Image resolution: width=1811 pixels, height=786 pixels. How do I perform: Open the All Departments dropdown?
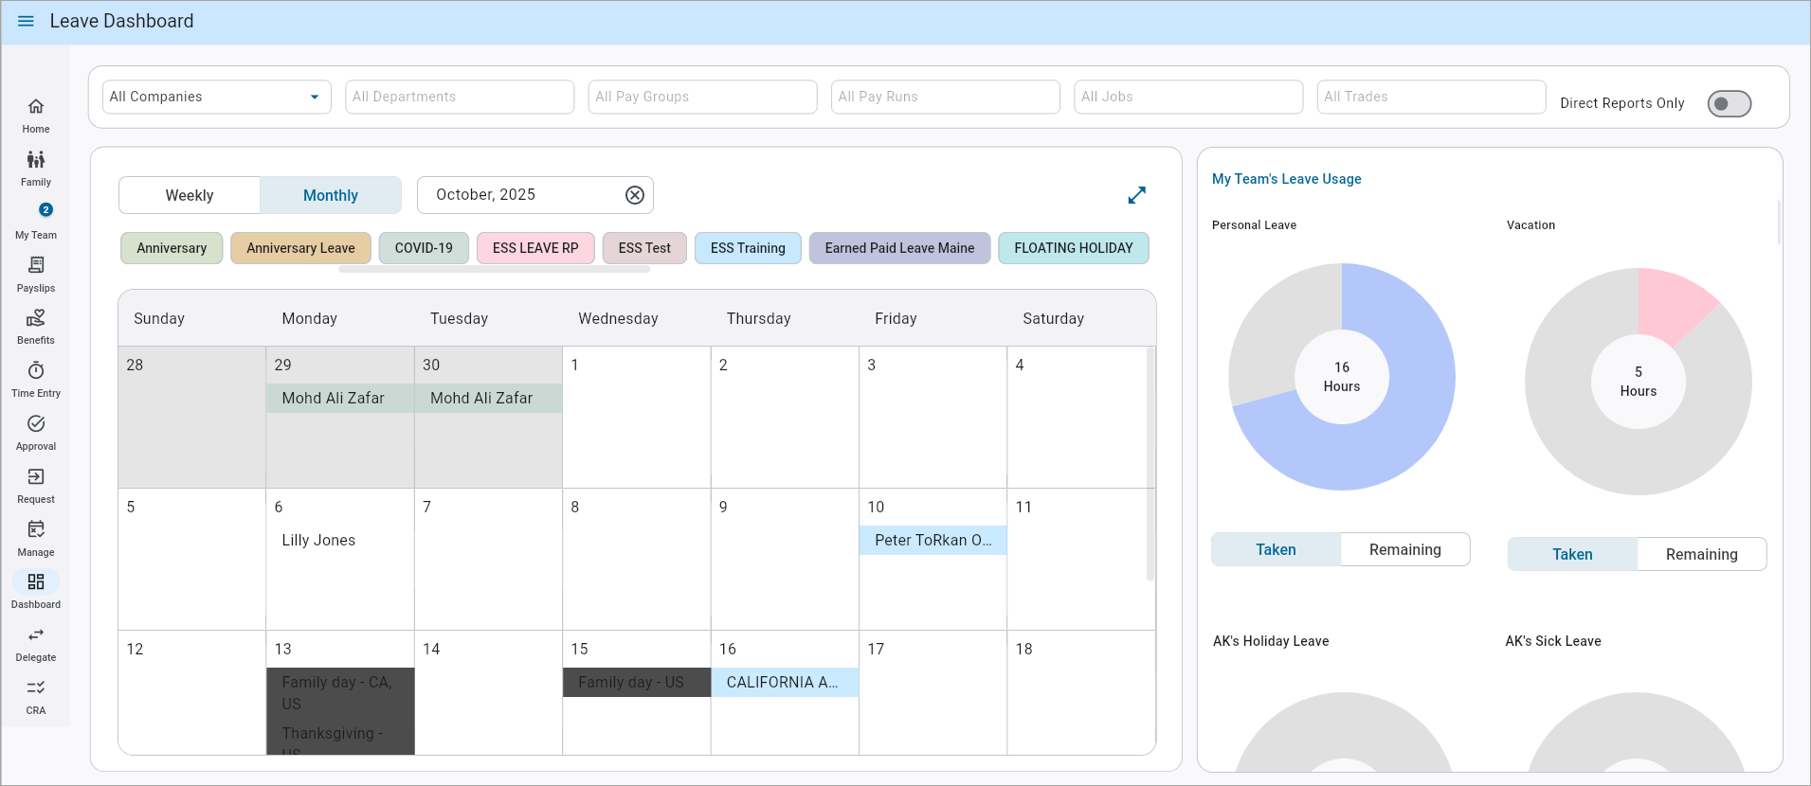click(x=460, y=97)
